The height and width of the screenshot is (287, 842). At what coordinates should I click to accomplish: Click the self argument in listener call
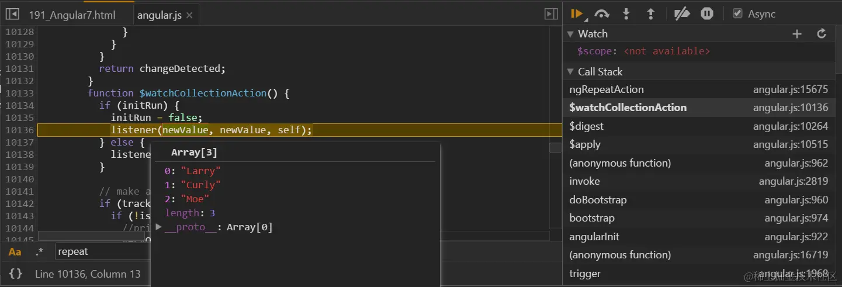pyautogui.click(x=289, y=130)
